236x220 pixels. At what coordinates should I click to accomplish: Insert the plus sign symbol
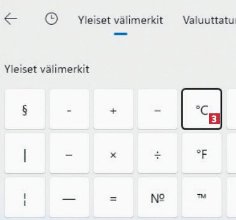tap(113, 109)
